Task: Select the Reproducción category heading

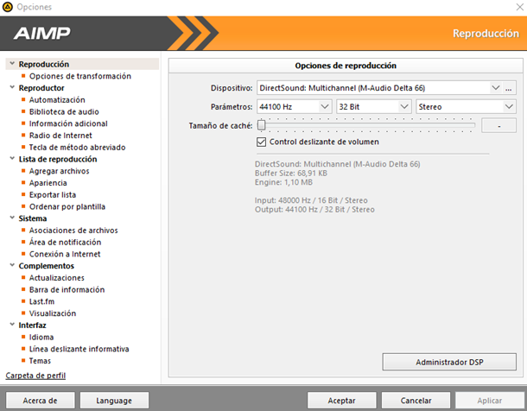Action: pos(44,64)
